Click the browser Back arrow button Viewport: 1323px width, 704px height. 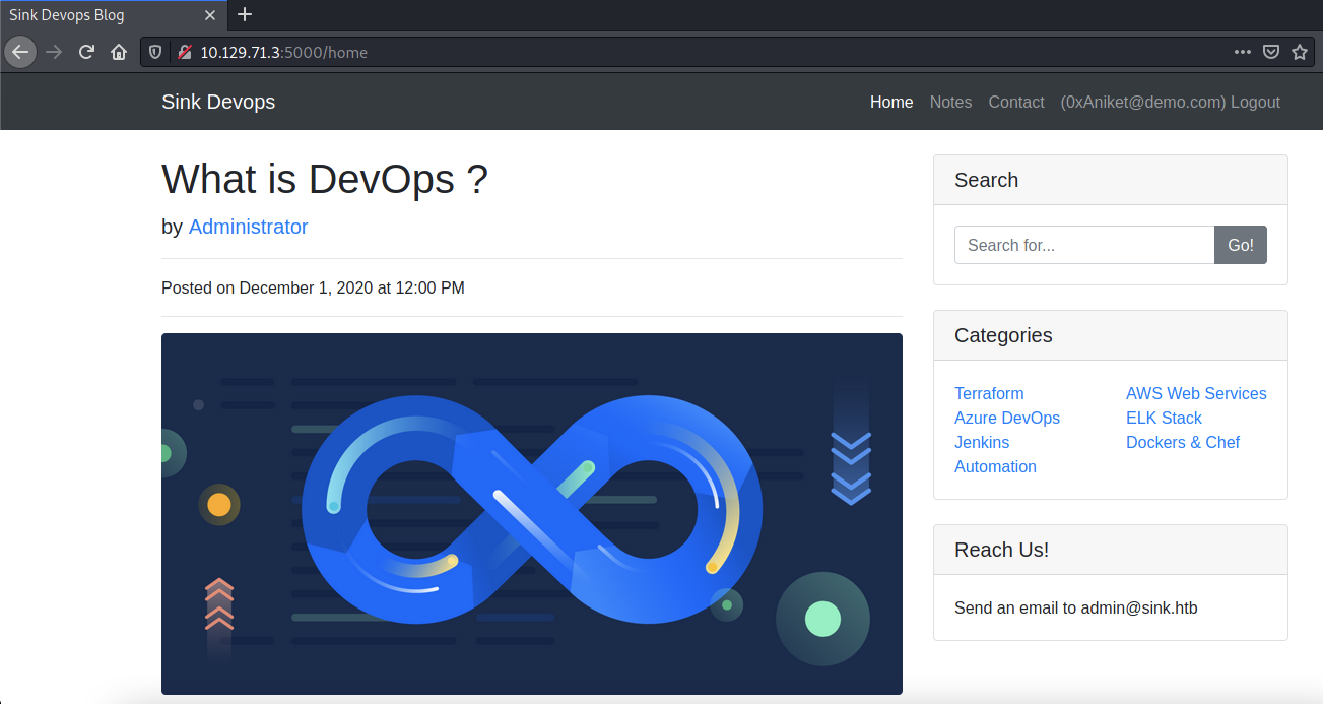[20, 52]
